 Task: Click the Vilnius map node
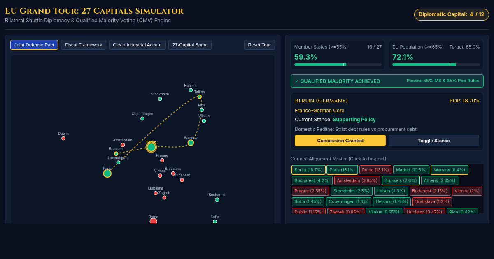click(204, 121)
